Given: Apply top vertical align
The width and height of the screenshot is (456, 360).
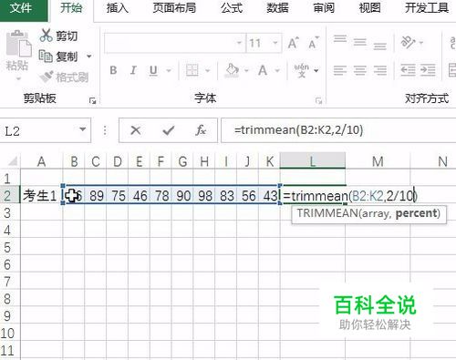Looking at the screenshot, I should [x=340, y=39].
